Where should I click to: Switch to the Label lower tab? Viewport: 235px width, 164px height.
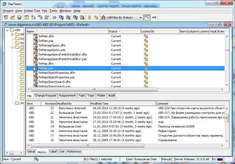[53, 152]
